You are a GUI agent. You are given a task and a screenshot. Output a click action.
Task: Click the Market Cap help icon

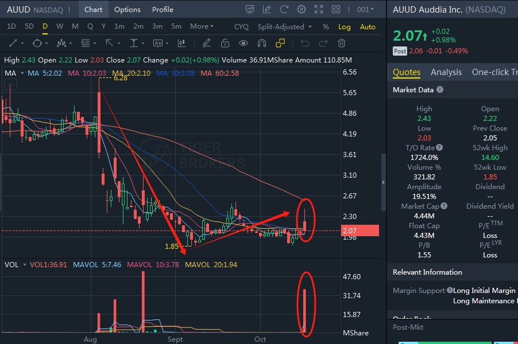(444, 206)
